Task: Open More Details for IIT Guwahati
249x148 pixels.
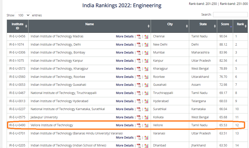Action: click(x=125, y=85)
